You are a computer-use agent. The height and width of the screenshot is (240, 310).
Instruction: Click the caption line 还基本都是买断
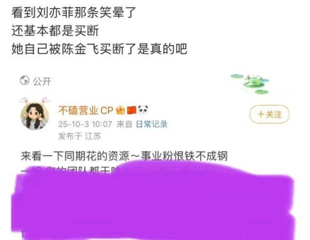[55, 31]
